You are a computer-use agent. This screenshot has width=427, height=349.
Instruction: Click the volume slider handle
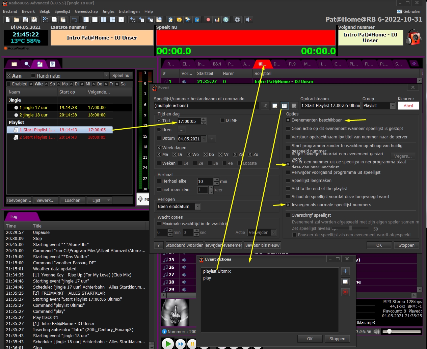(389, 331)
